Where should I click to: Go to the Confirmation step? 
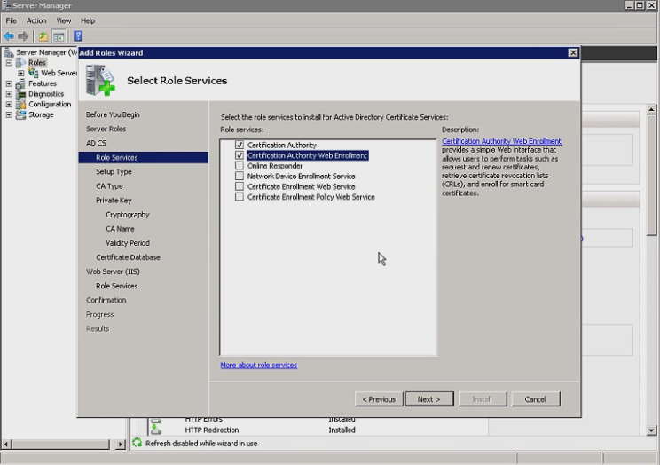pyautogui.click(x=106, y=300)
